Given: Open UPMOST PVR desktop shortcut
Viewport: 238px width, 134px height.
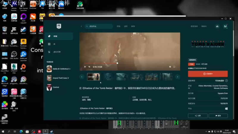Looking at the screenshot, I should point(14,69).
